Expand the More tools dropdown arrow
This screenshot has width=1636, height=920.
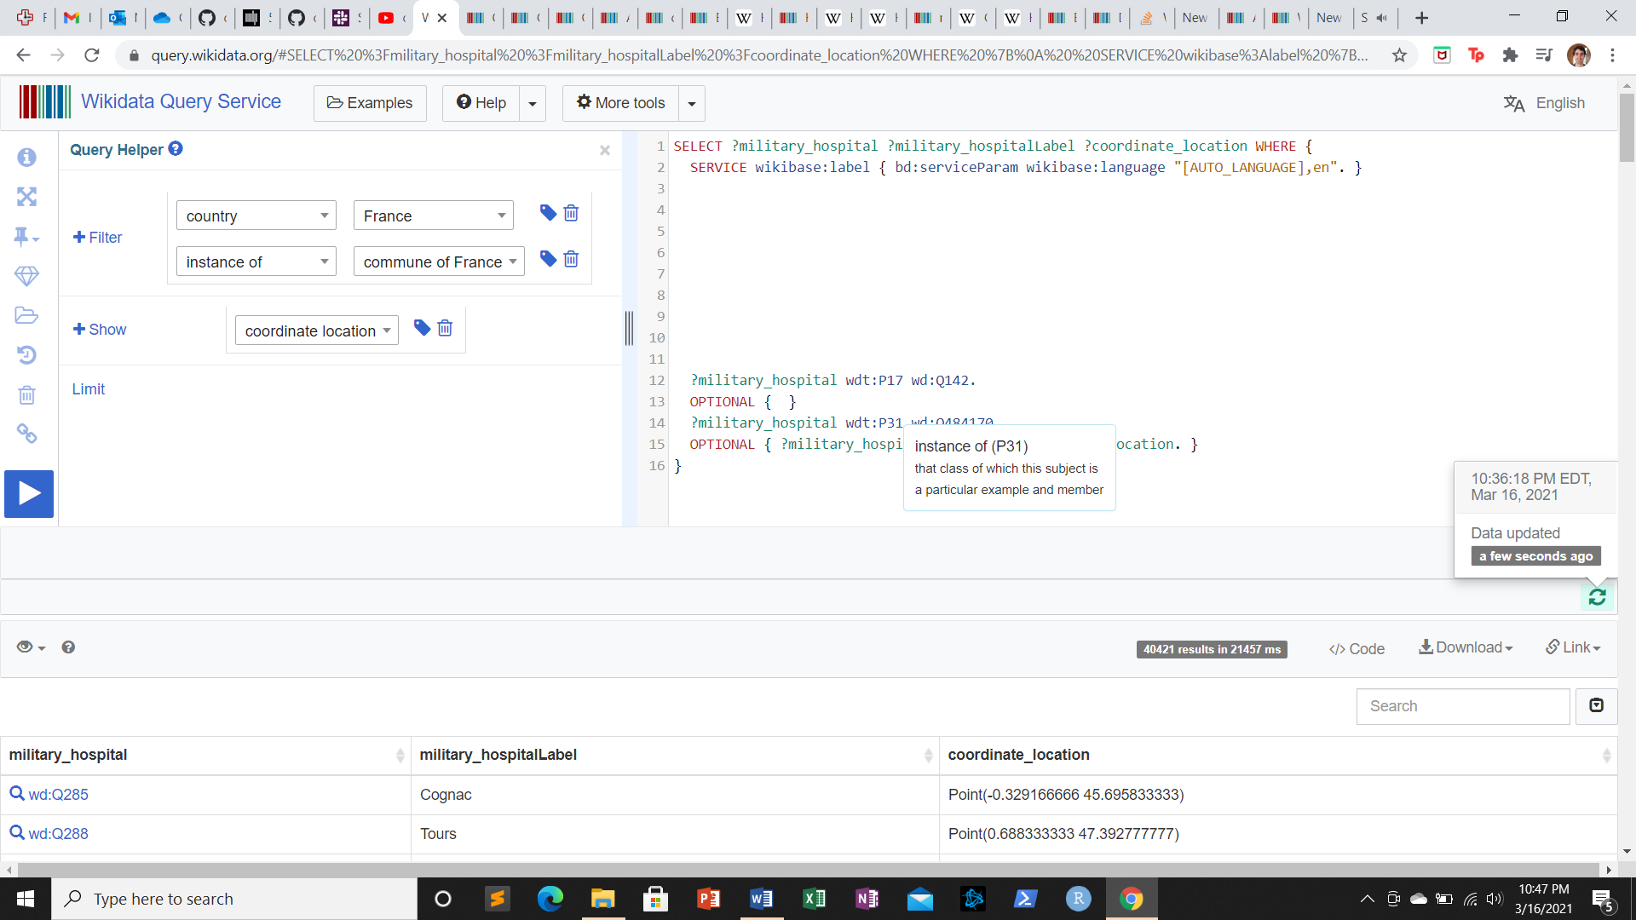click(x=692, y=104)
